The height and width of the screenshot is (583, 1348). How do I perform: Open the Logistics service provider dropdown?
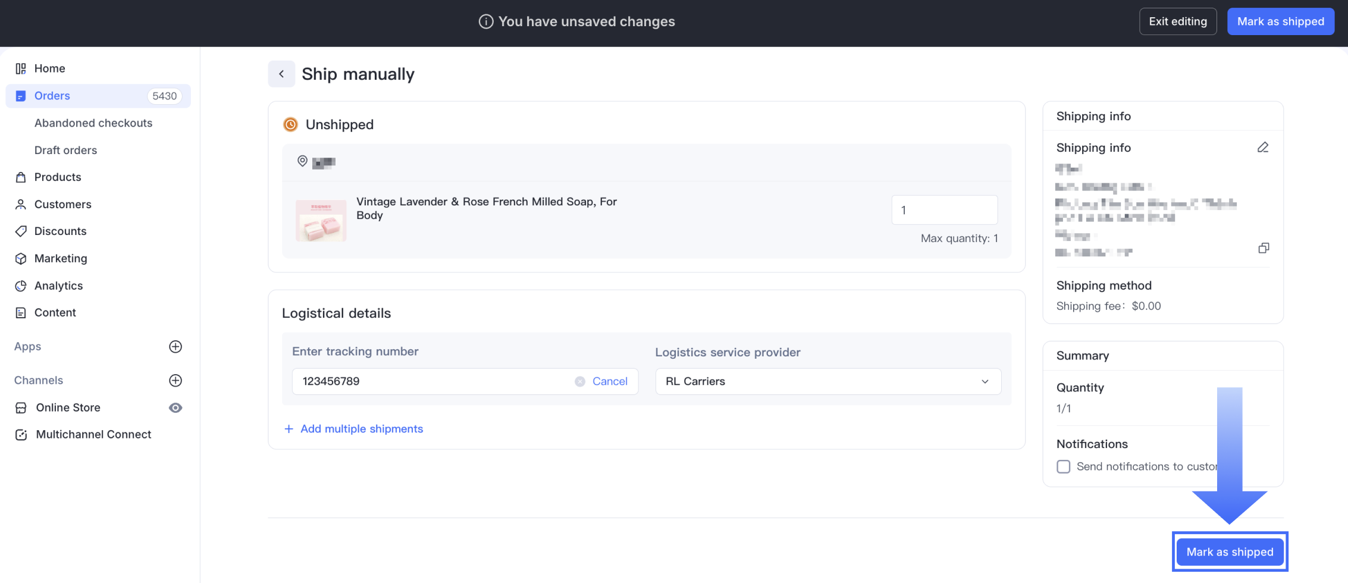coord(827,381)
